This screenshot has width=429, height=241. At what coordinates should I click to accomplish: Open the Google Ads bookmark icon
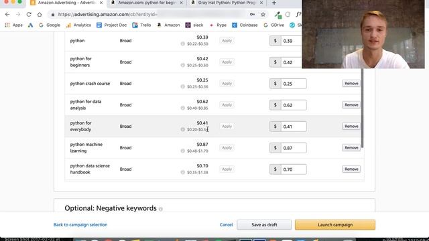coord(30,25)
